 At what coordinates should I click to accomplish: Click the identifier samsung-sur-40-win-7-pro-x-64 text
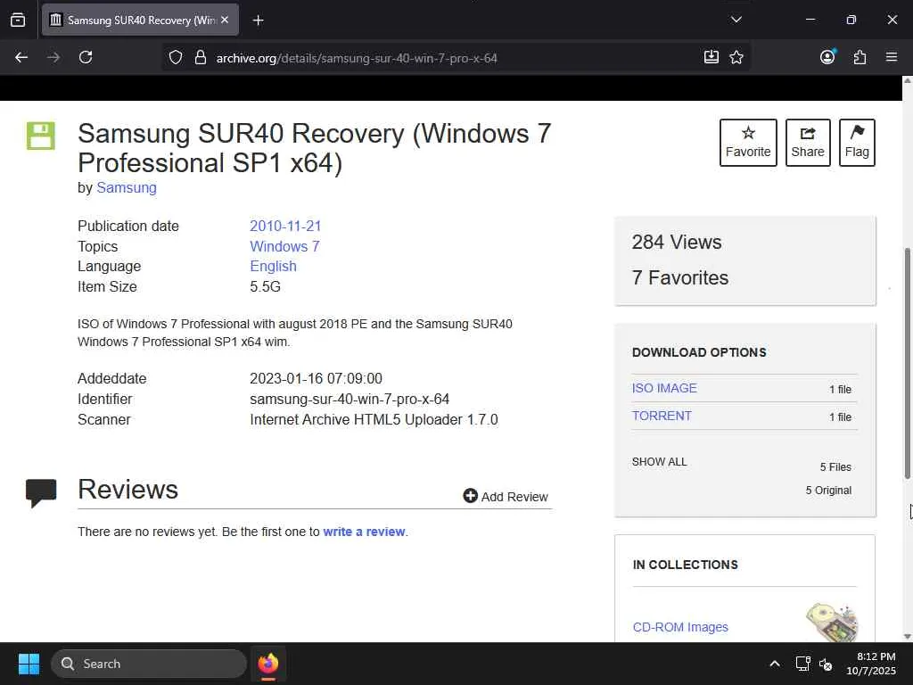pos(350,399)
